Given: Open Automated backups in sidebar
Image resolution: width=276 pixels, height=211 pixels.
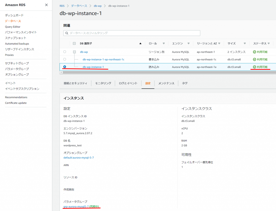Looking at the screenshot, I should pos(17,44).
